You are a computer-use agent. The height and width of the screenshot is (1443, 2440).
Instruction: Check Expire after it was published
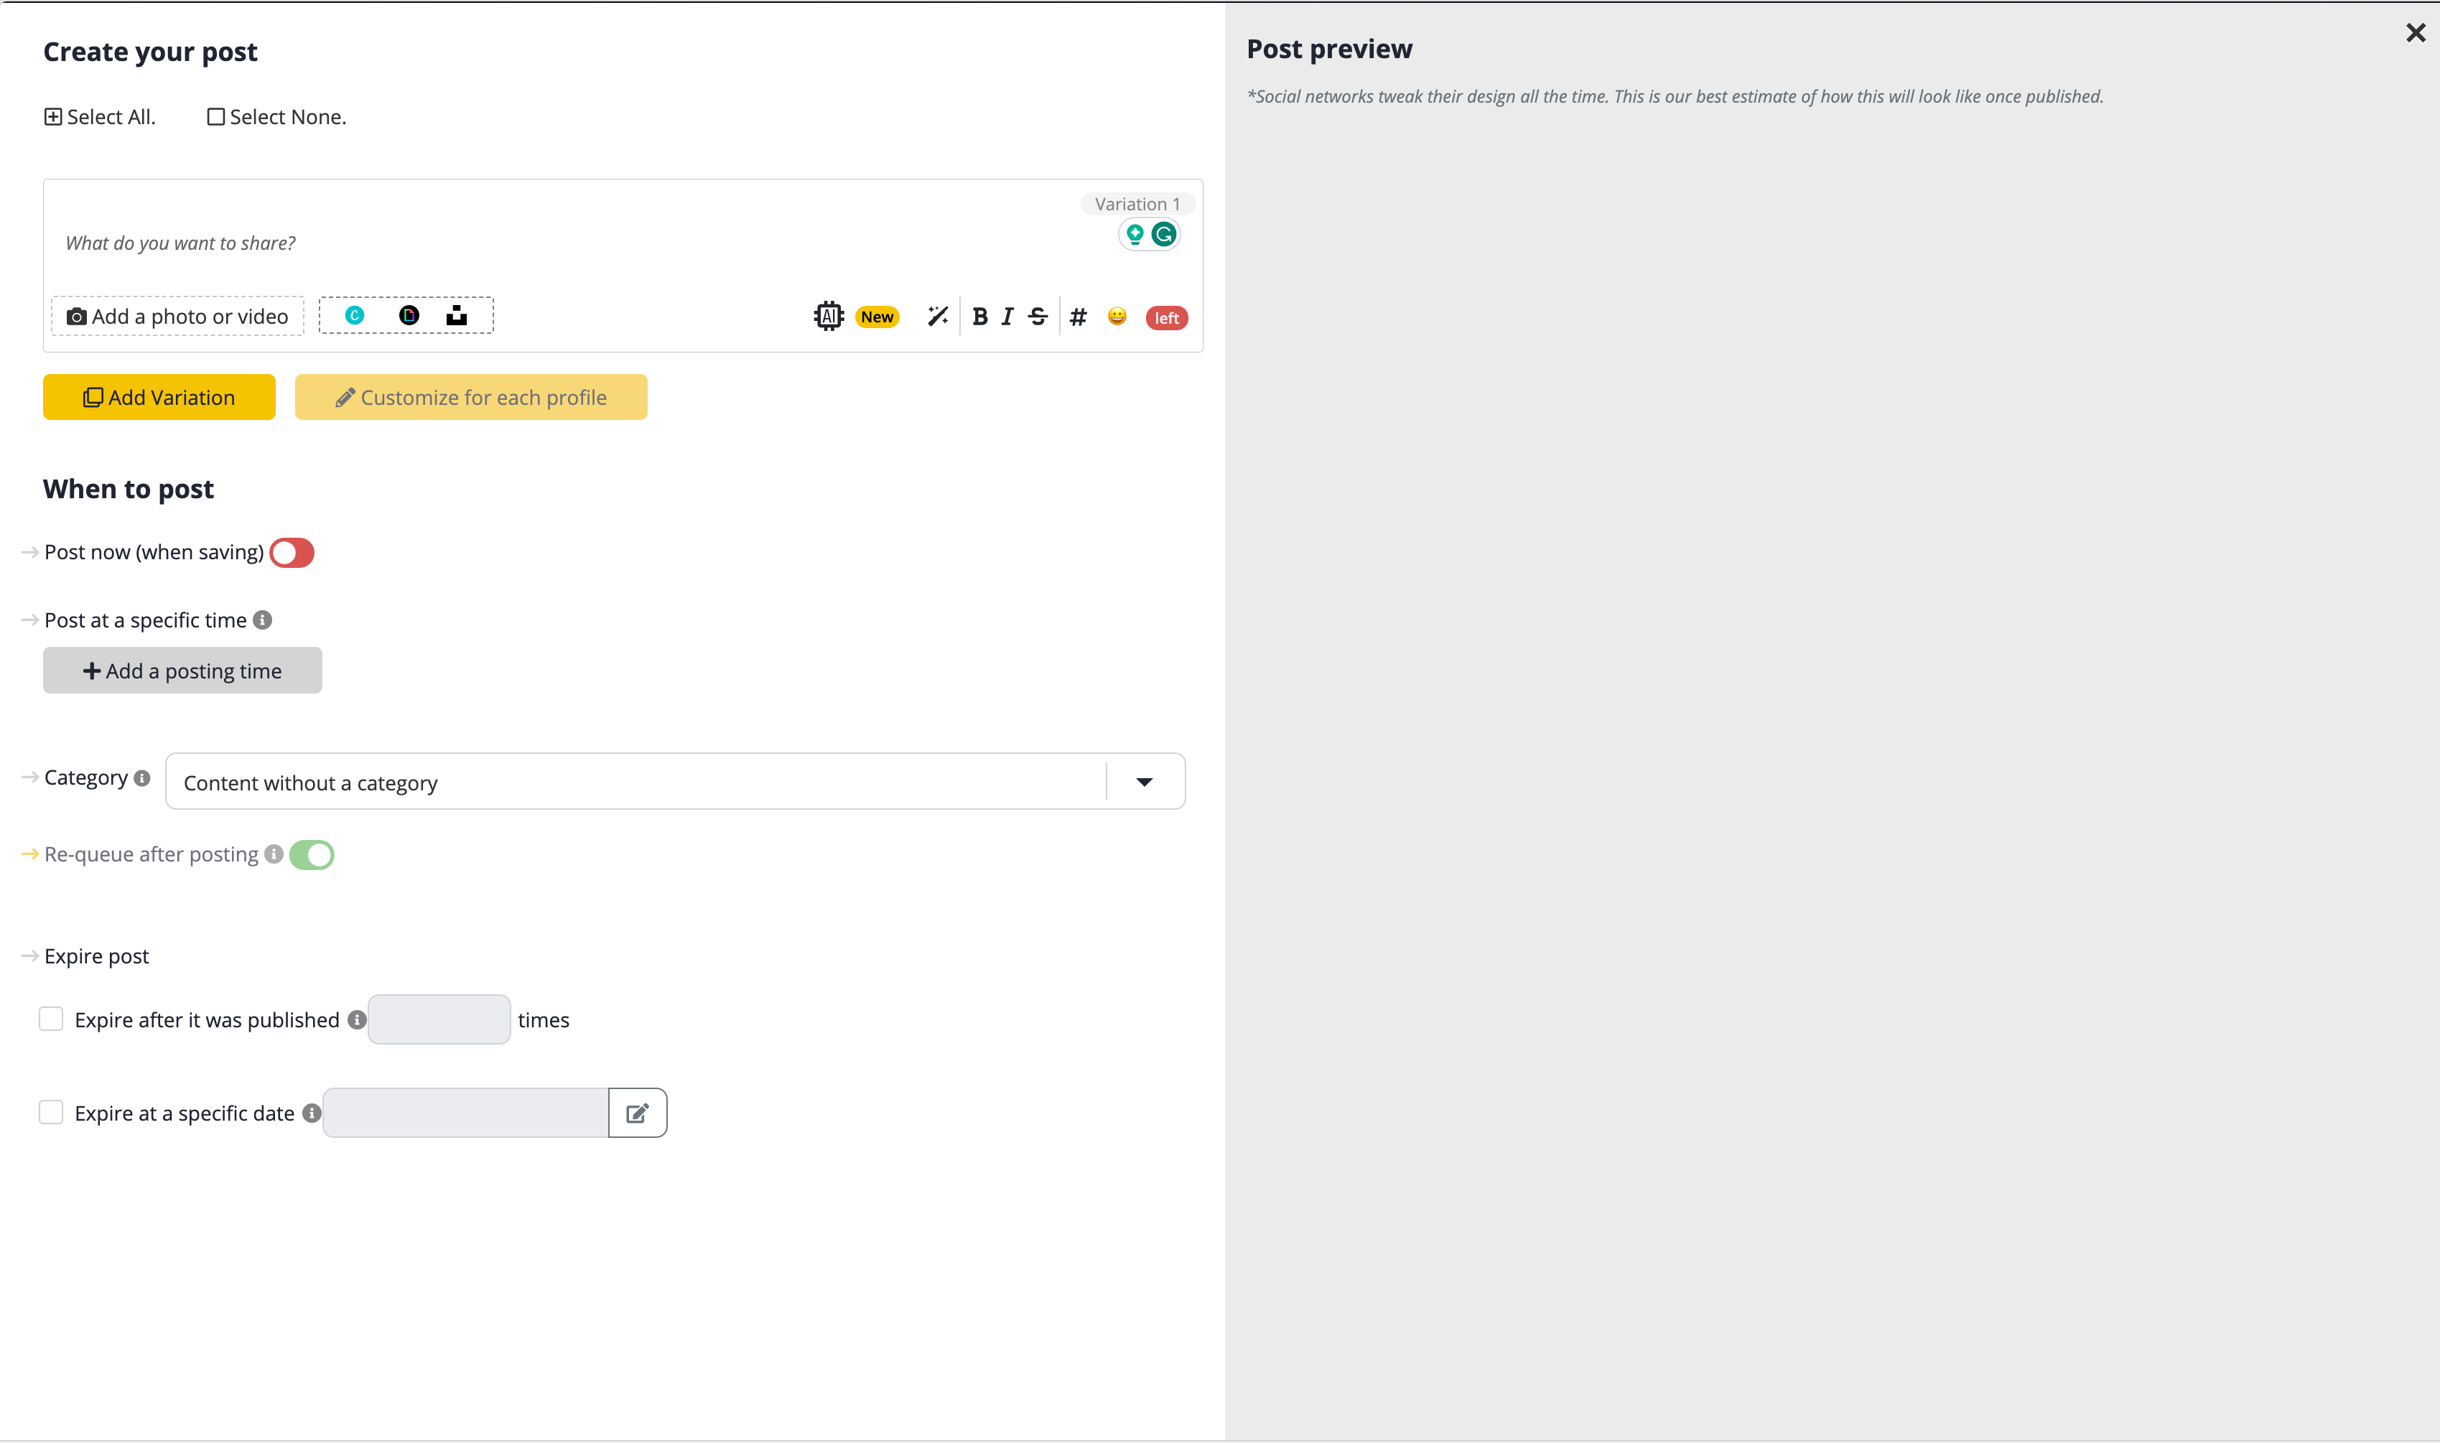[50, 1019]
